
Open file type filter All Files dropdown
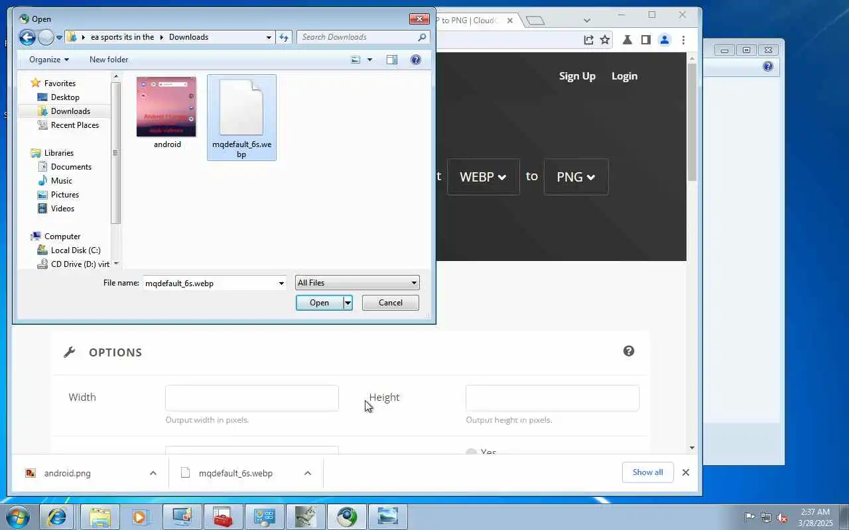point(357,283)
